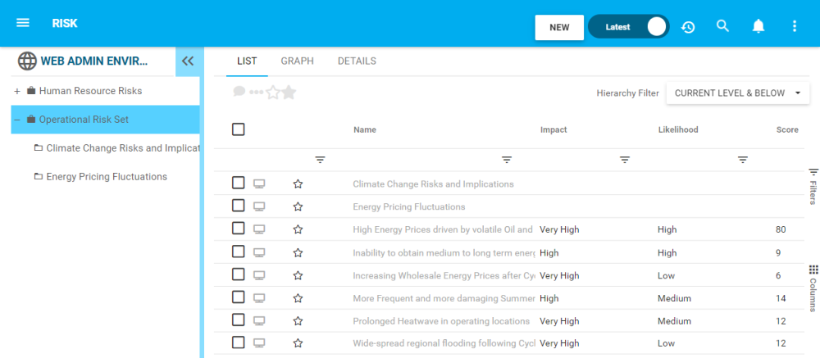The width and height of the screenshot is (820, 358).
Task: Click the monitor icon on Prolonged Heatwave row
Action: 259,321
